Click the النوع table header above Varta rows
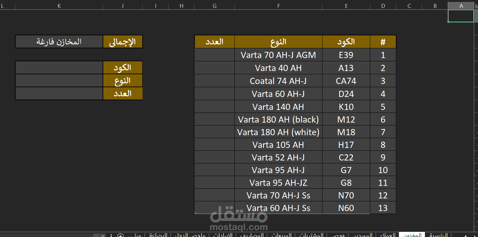The height and width of the screenshot is (237, 478). [x=278, y=42]
